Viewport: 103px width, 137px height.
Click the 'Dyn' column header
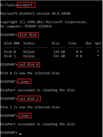click(x=88, y=43)
